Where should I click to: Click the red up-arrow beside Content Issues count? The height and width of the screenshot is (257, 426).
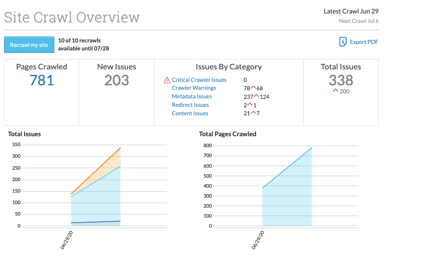click(x=253, y=113)
